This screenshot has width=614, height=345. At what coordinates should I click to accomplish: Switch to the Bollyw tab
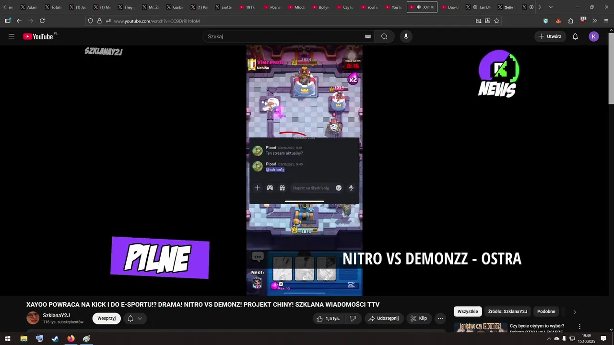click(x=321, y=7)
